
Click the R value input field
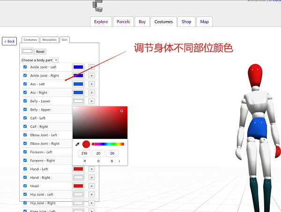click(x=84, y=154)
